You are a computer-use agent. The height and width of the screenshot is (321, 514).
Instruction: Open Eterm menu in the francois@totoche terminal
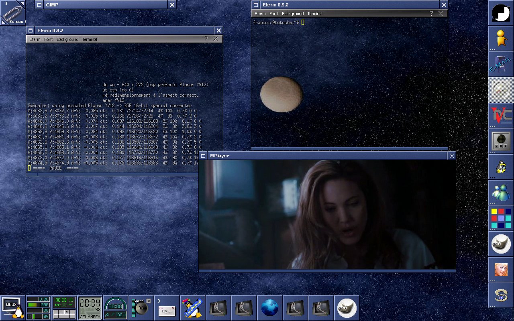tap(260, 14)
